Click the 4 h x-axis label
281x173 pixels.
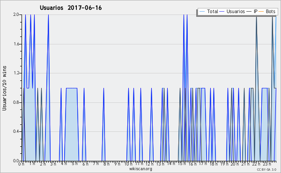tap(64, 164)
